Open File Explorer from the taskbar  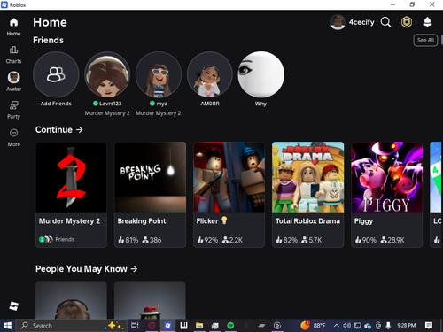click(199, 326)
